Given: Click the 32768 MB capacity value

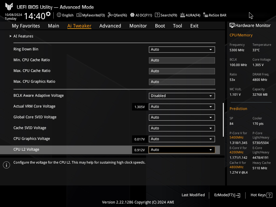Looking at the screenshot, I should (x=260, y=95).
